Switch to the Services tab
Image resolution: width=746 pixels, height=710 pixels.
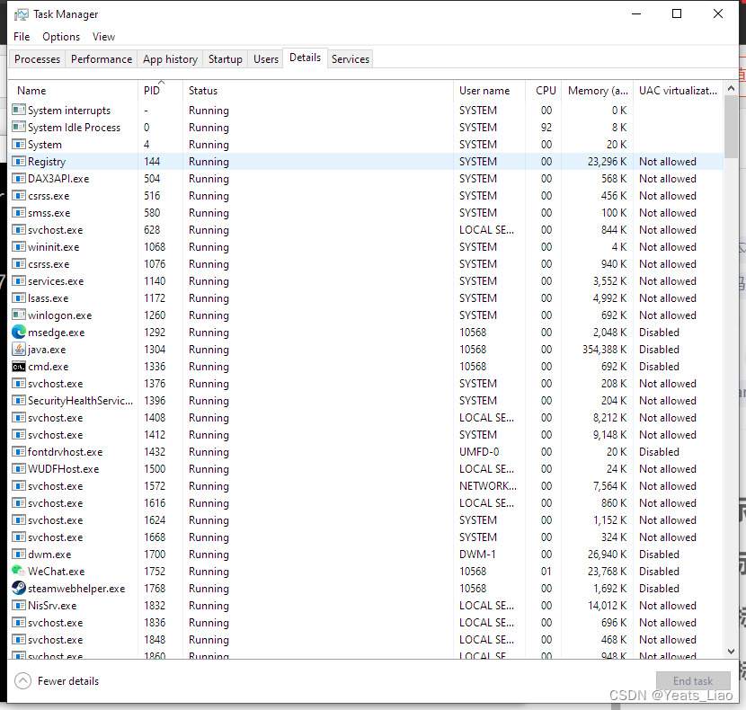click(x=350, y=58)
